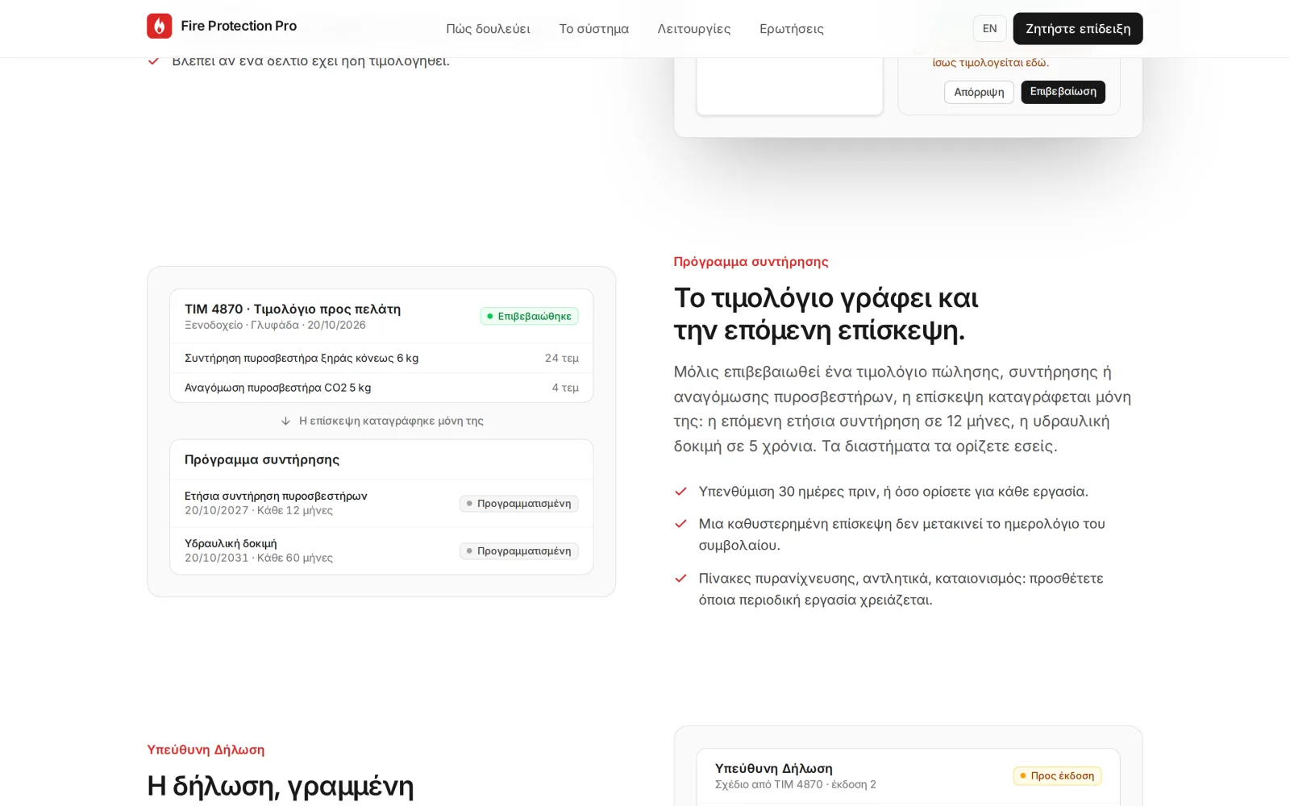Click the 24 τεμ quantity
Screen dimensions: 1290x806
tap(562, 358)
